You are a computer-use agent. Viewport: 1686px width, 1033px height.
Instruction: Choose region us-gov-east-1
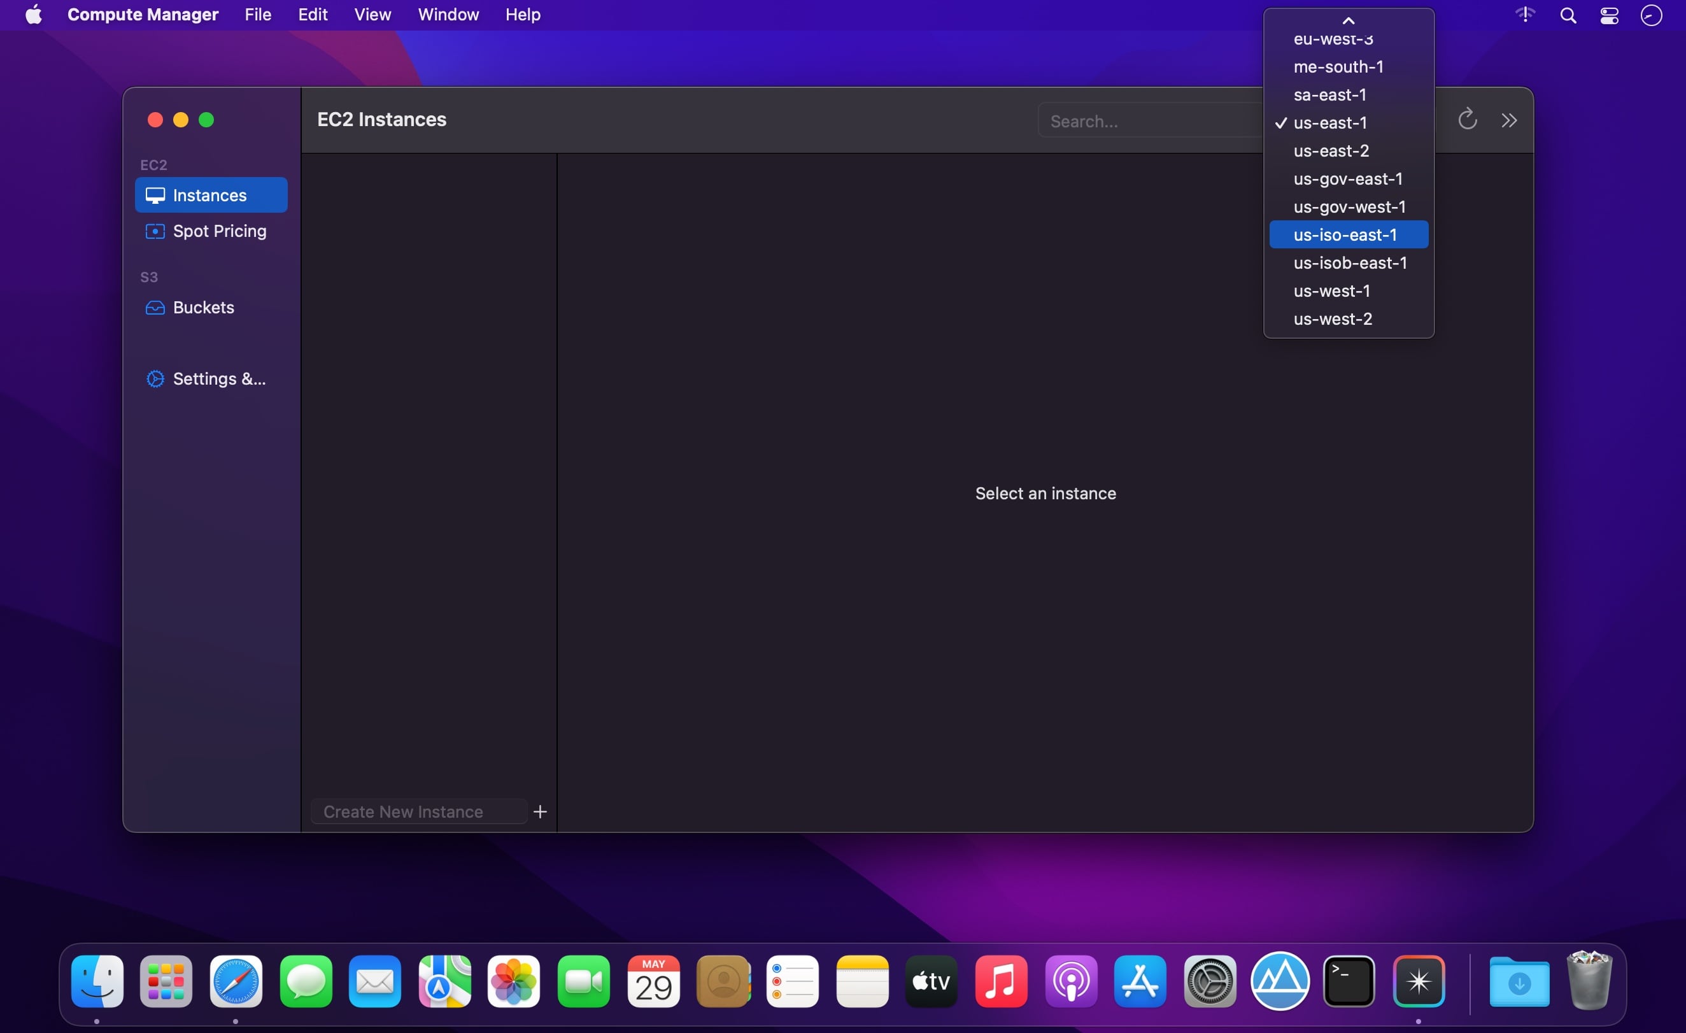coord(1349,179)
